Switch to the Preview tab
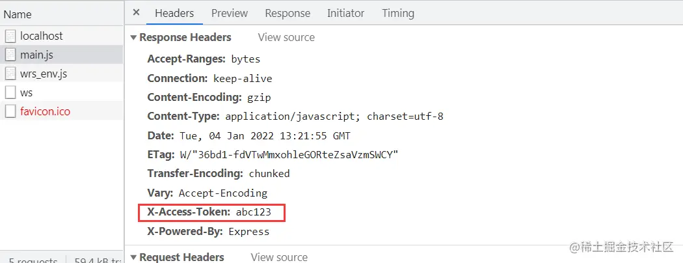 230,13
